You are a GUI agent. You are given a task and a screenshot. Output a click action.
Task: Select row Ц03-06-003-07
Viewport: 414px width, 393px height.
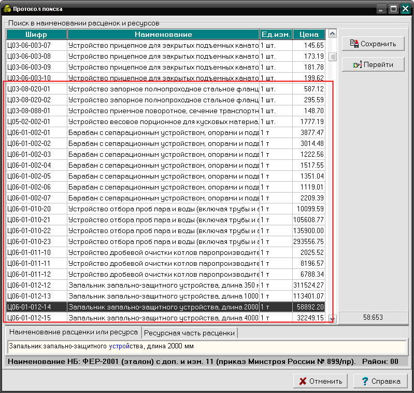165,46
